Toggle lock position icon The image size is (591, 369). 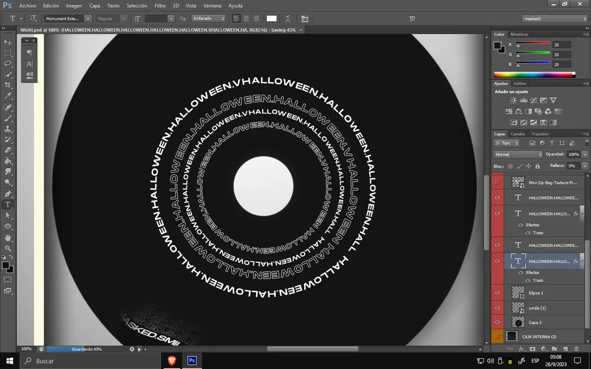point(528,166)
